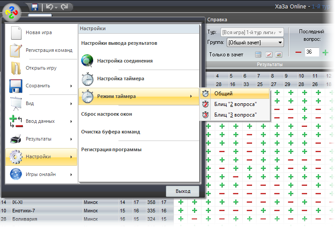This screenshot has height=227, width=335.
Task: Open Настройки вывода результатов
Action: (139, 43)
